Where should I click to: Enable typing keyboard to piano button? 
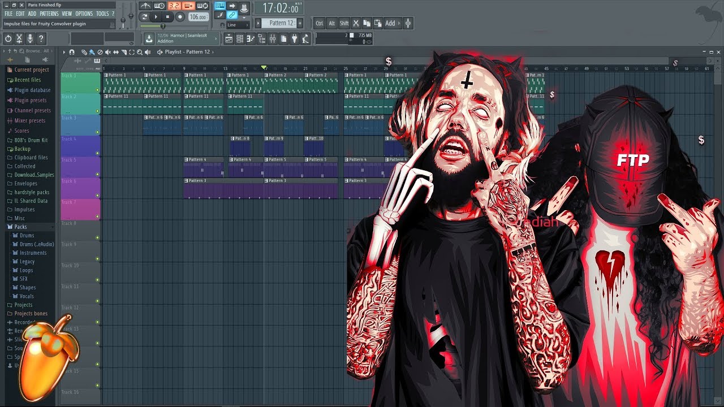click(219, 6)
